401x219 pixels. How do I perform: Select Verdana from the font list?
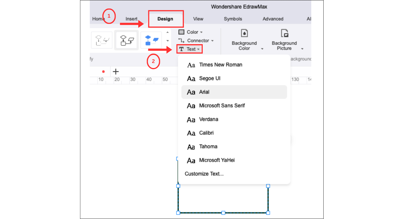[209, 119]
